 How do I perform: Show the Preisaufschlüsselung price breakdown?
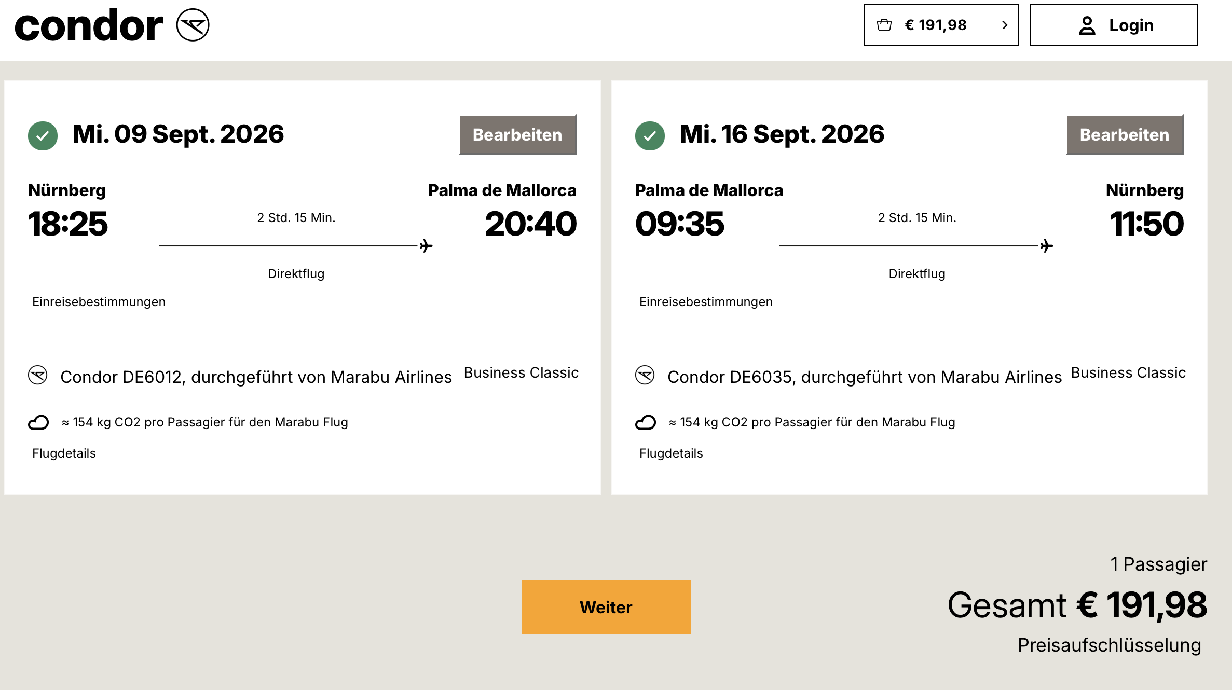(1110, 645)
